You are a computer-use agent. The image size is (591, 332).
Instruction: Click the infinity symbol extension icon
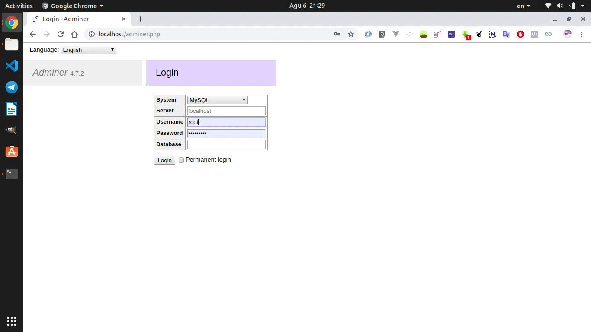click(x=548, y=34)
